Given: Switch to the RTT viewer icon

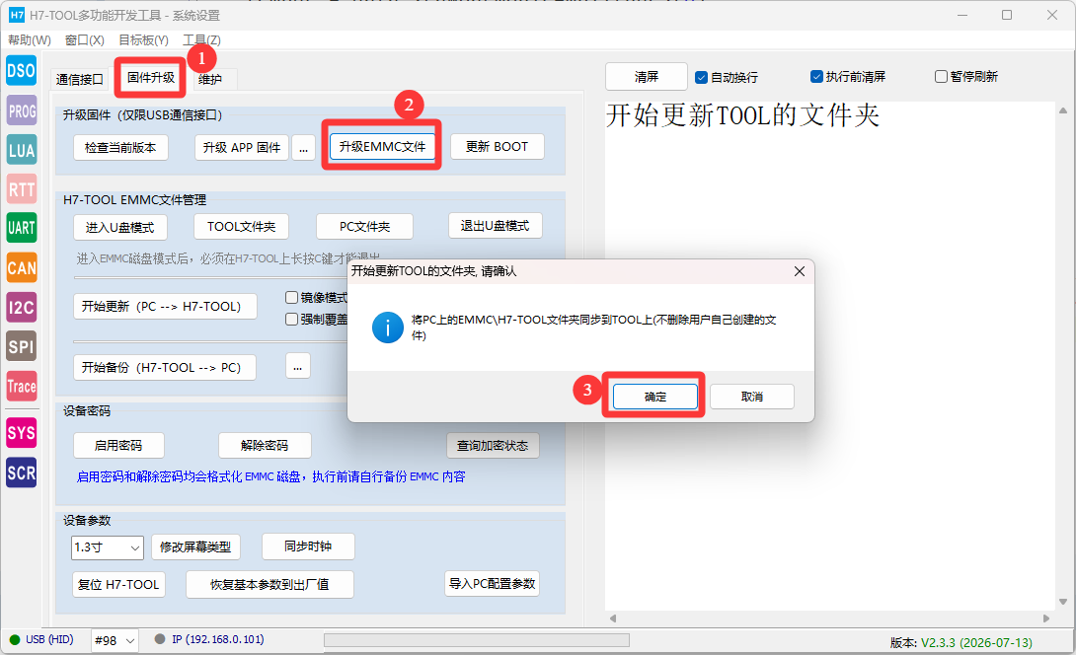Looking at the screenshot, I should pyautogui.click(x=22, y=189).
